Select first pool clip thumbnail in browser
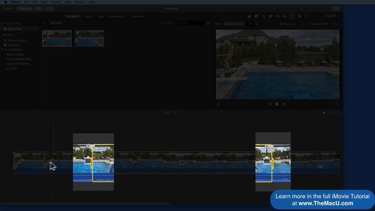The image size is (375, 211). pyautogui.click(x=57, y=38)
